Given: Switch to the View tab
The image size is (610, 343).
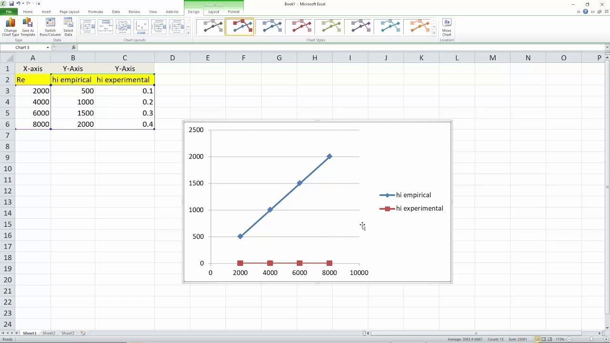Looking at the screenshot, I should pyautogui.click(x=153, y=11).
